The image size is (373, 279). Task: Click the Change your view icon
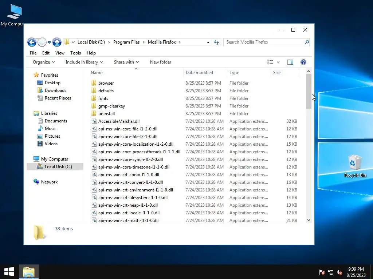tap(270, 62)
